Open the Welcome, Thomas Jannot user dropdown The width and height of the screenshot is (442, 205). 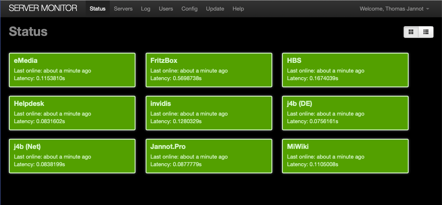tap(394, 9)
